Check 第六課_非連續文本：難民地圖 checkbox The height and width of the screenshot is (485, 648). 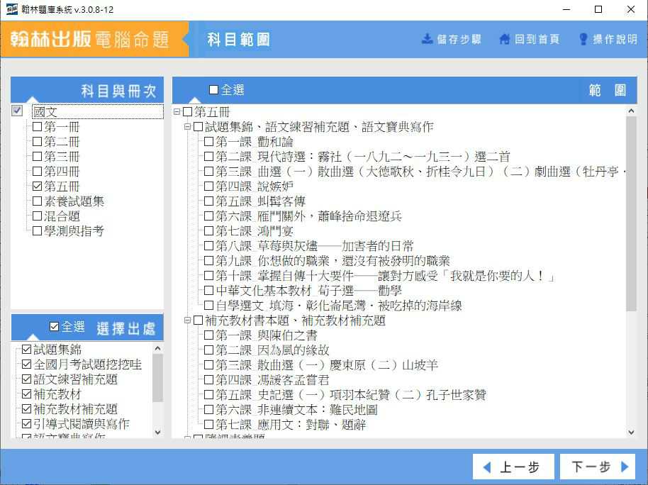point(209,409)
